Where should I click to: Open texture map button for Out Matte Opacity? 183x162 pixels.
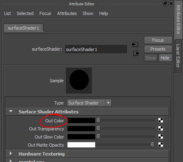click(x=161, y=145)
